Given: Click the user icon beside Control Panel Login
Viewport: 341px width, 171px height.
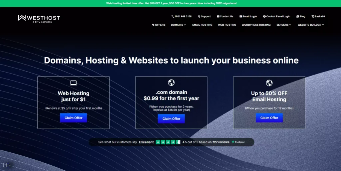Looking at the screenshot, I should (x=264, y=16).
